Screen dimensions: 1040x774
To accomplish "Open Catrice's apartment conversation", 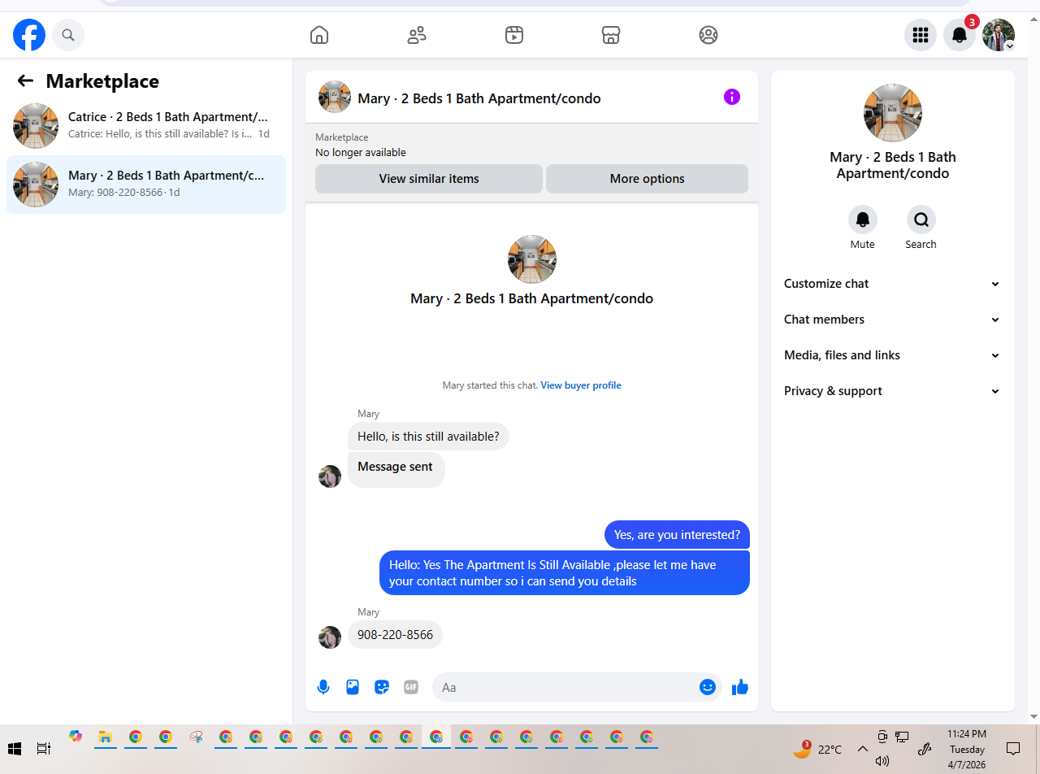I will pos(146,125).
